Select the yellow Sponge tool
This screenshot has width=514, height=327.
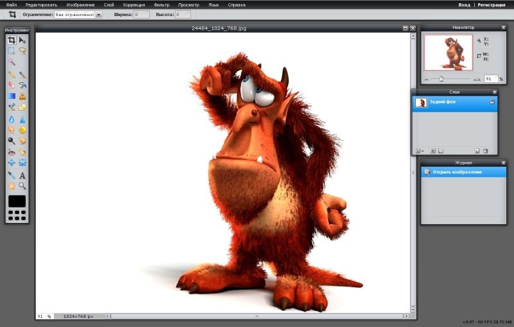[x=22, y=130]
